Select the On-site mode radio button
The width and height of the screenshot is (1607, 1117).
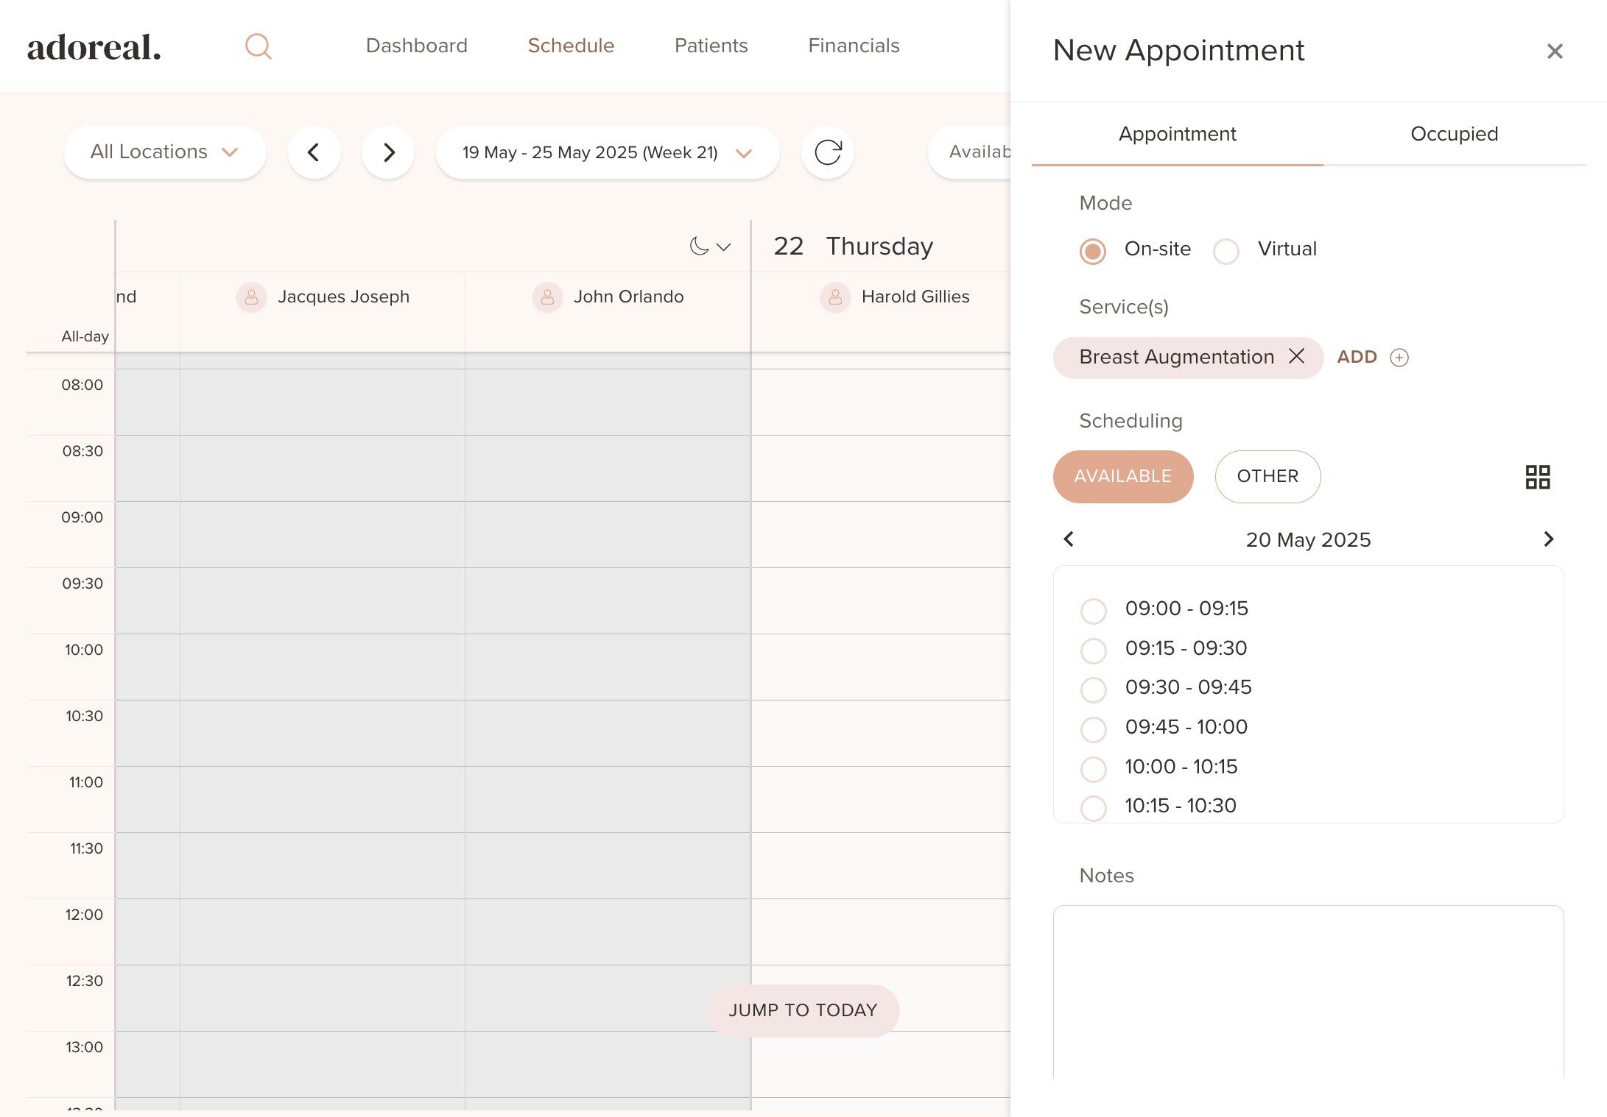(1092, 251)
